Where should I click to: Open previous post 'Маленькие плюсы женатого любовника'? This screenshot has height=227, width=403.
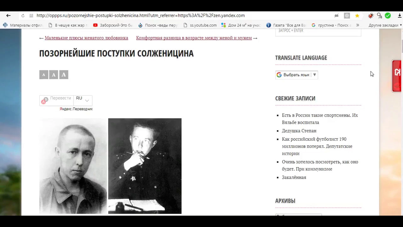coord(86,38)
